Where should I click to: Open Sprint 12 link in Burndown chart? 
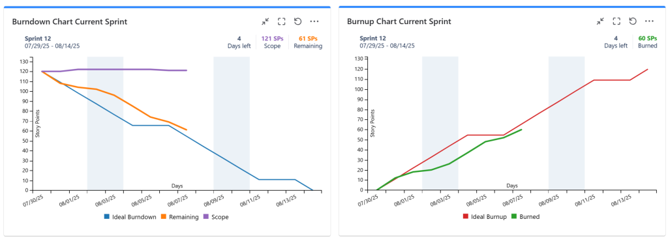coord(38,38)
